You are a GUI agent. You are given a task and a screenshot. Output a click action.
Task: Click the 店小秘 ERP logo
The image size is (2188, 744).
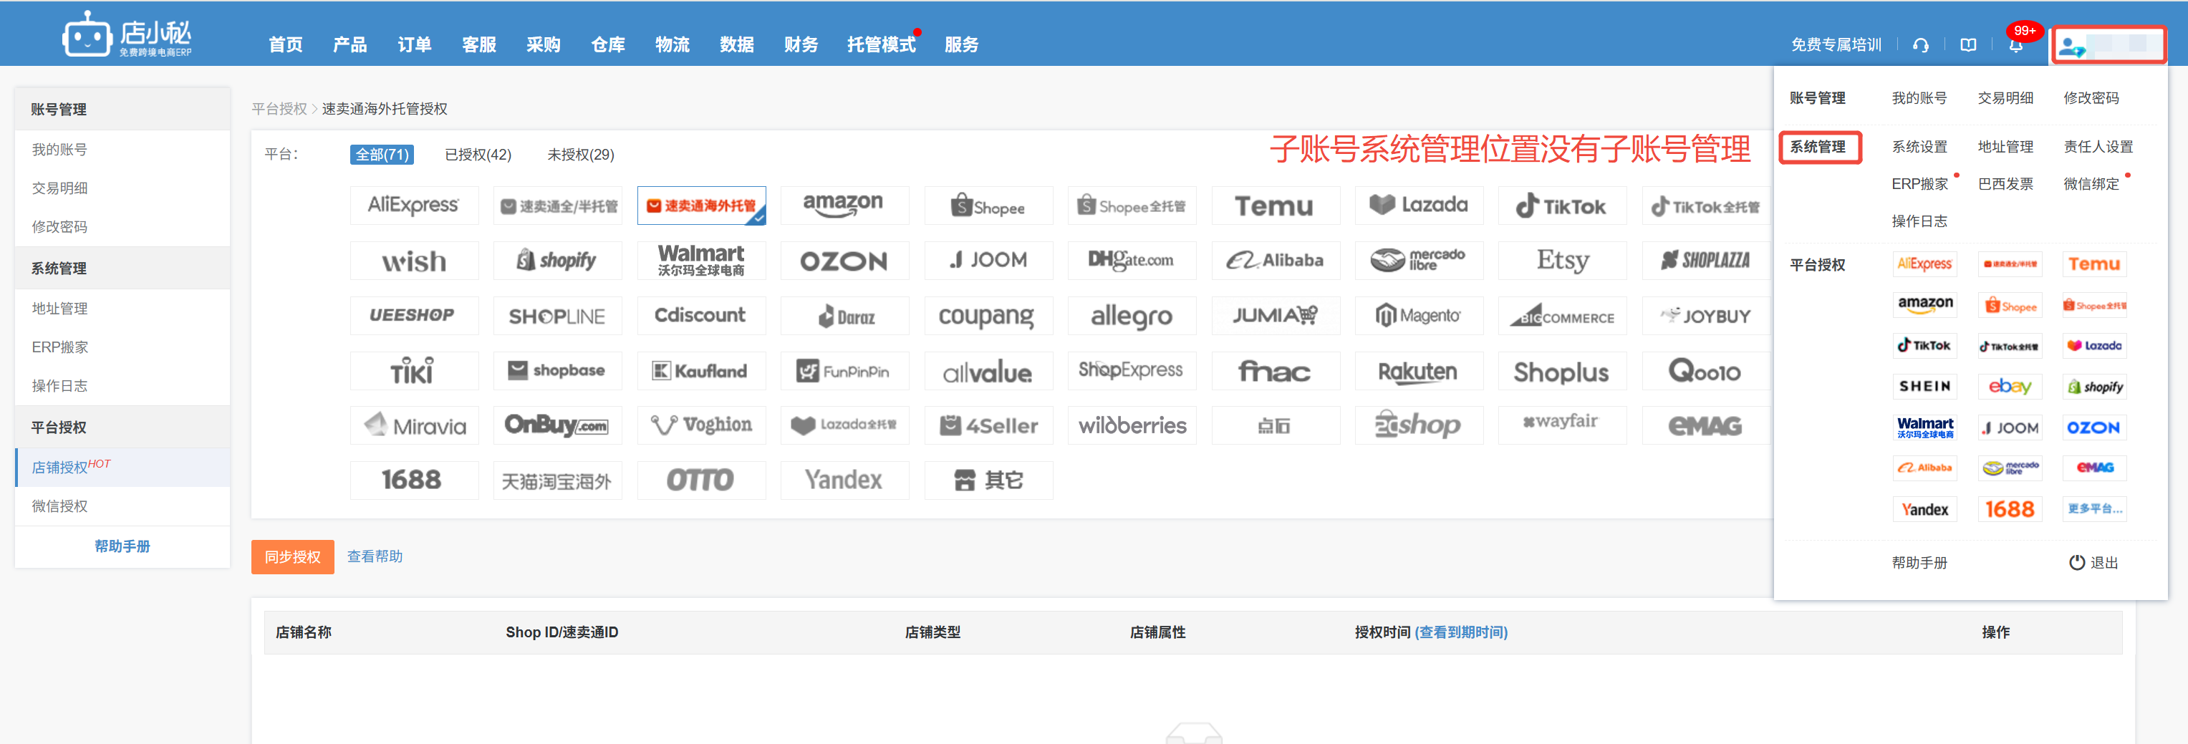point(127,35)
